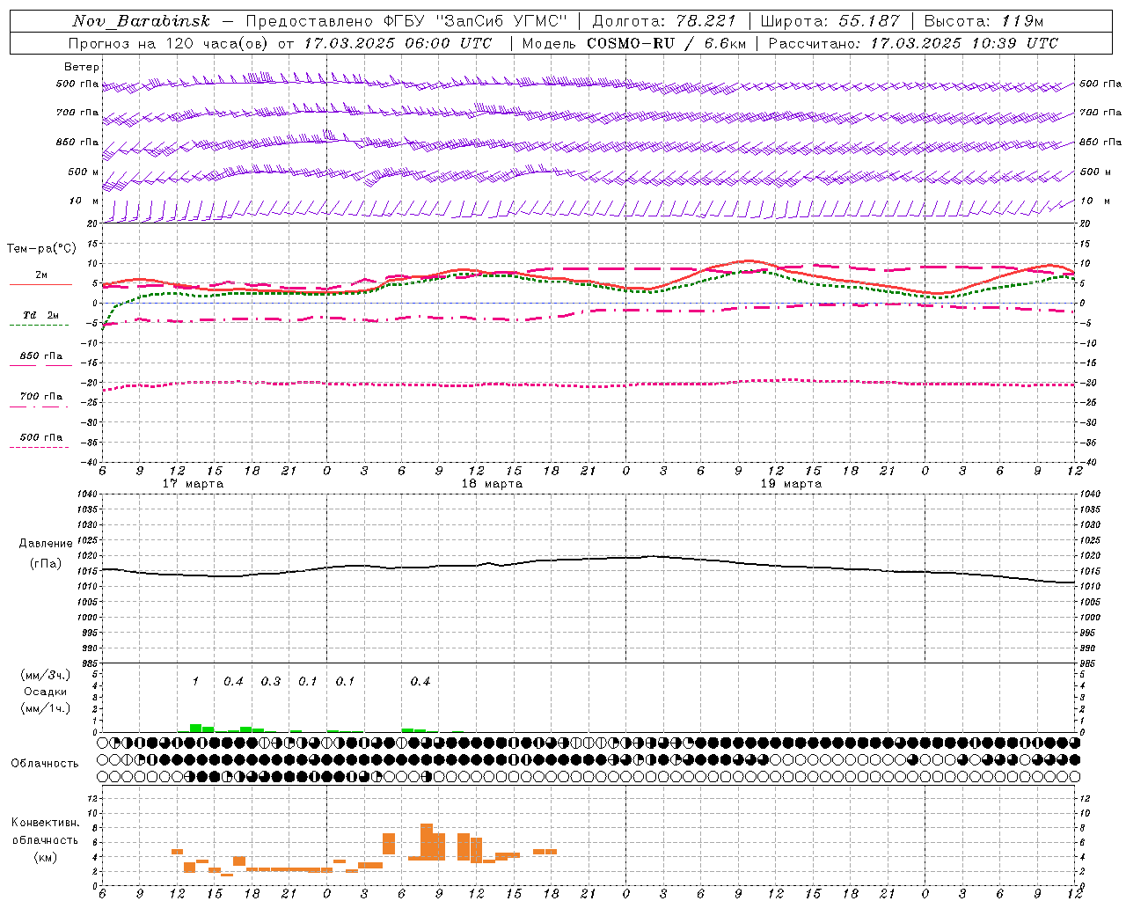Click the '700 гПа' temperature legend entry
The width and height of the screenshot is (1126, 901).
[x=41, y=397]
